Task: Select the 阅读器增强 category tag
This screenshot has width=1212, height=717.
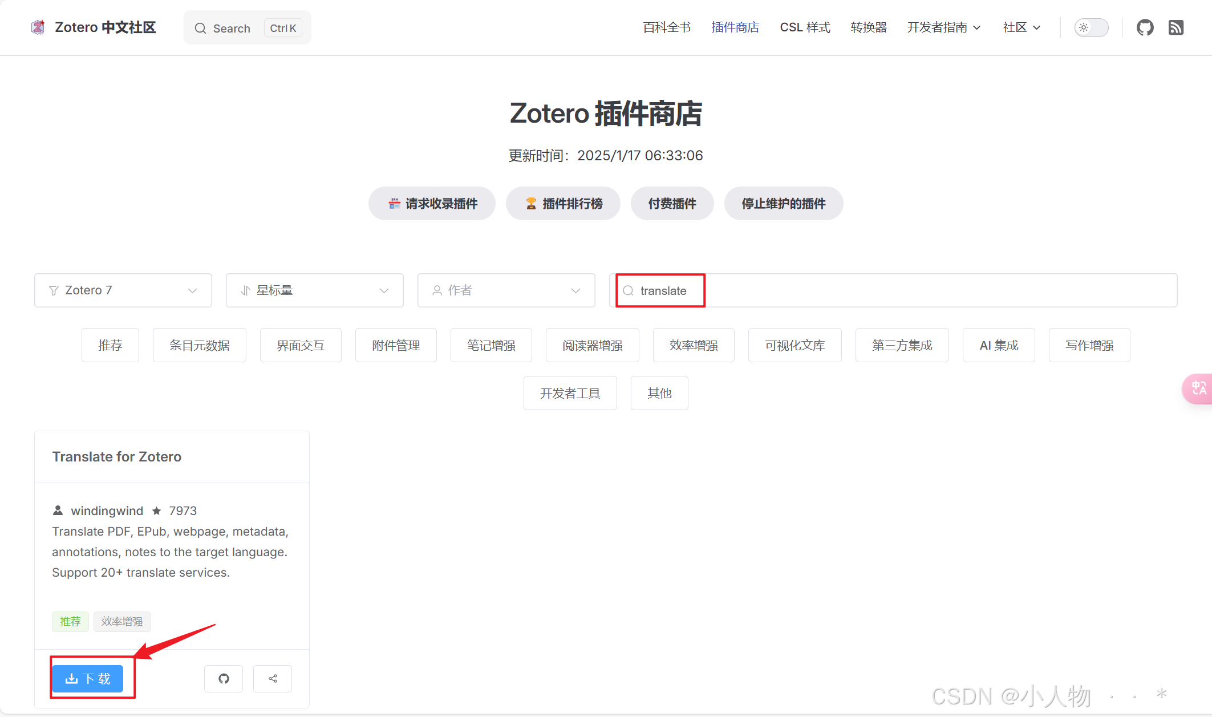Action: pos(593,345)
